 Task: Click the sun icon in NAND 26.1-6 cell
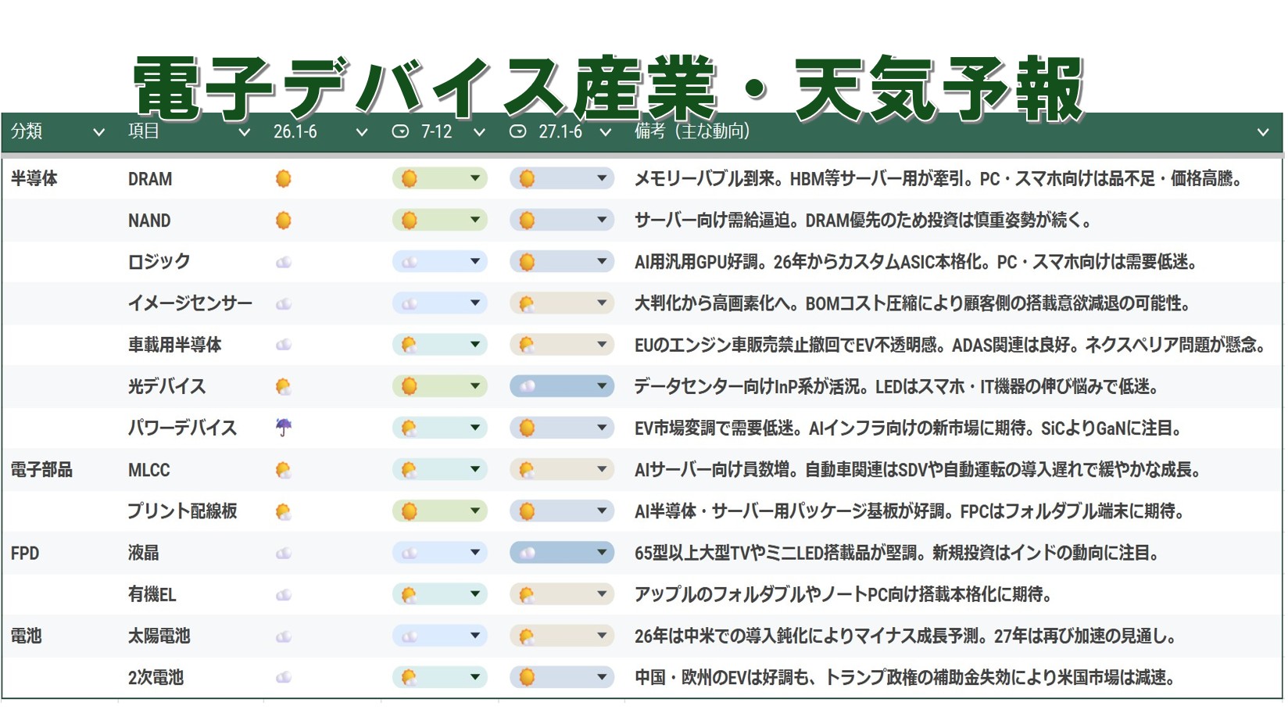[x=284, y=220]
